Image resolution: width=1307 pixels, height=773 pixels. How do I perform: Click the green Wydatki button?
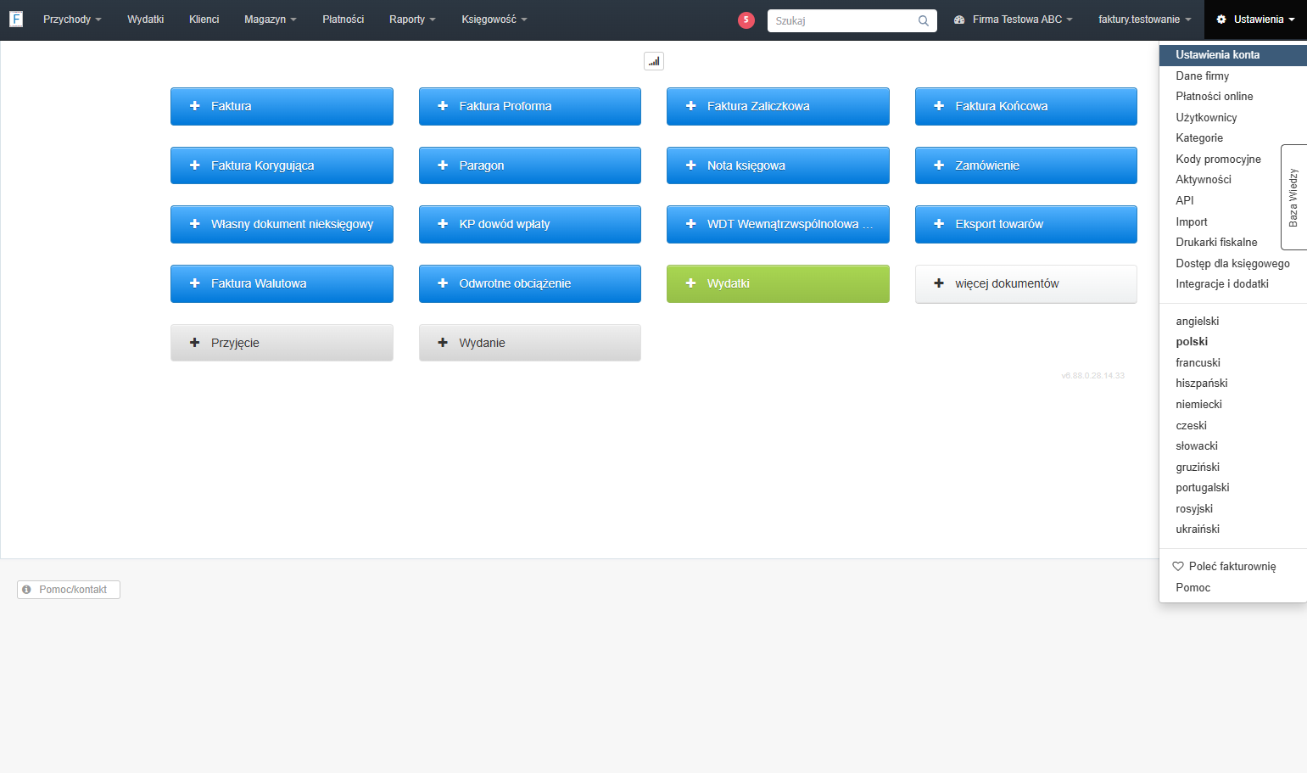click(778, 283)
